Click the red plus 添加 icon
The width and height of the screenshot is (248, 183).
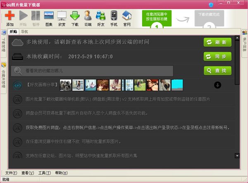tap(10, 15)
